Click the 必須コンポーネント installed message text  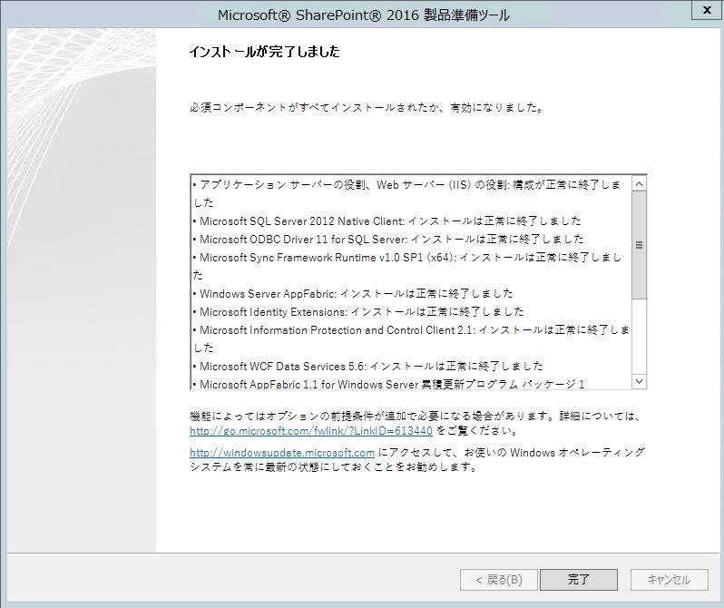(367, 108)
